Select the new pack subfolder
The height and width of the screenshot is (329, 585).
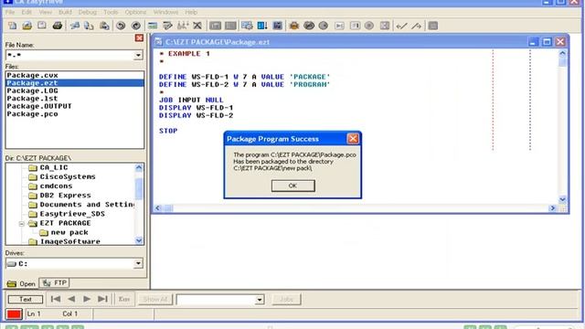click(x=64, y=232)
